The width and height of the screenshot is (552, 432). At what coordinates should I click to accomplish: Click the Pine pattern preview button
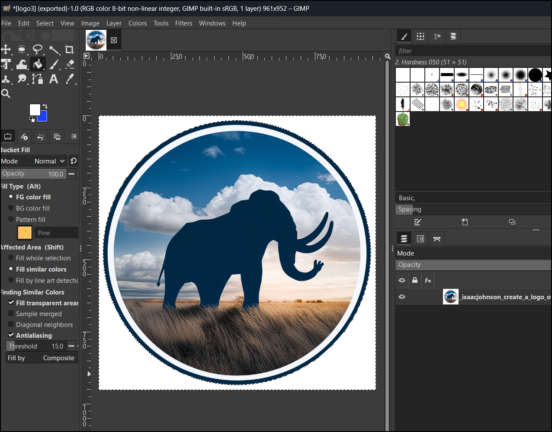pos(25,233)
